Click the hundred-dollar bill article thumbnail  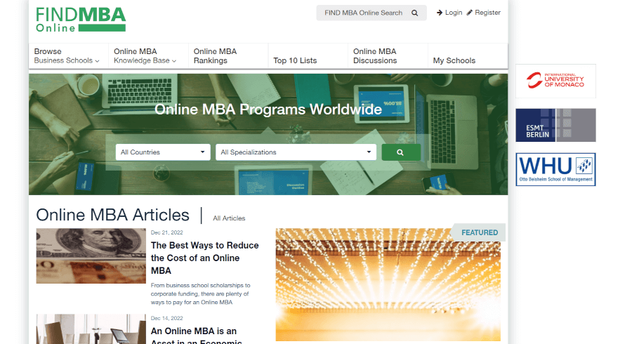[91, 256]
